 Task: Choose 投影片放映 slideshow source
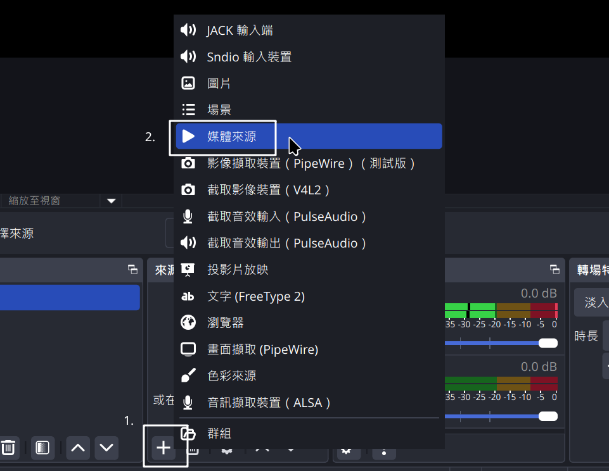point(309,269)
